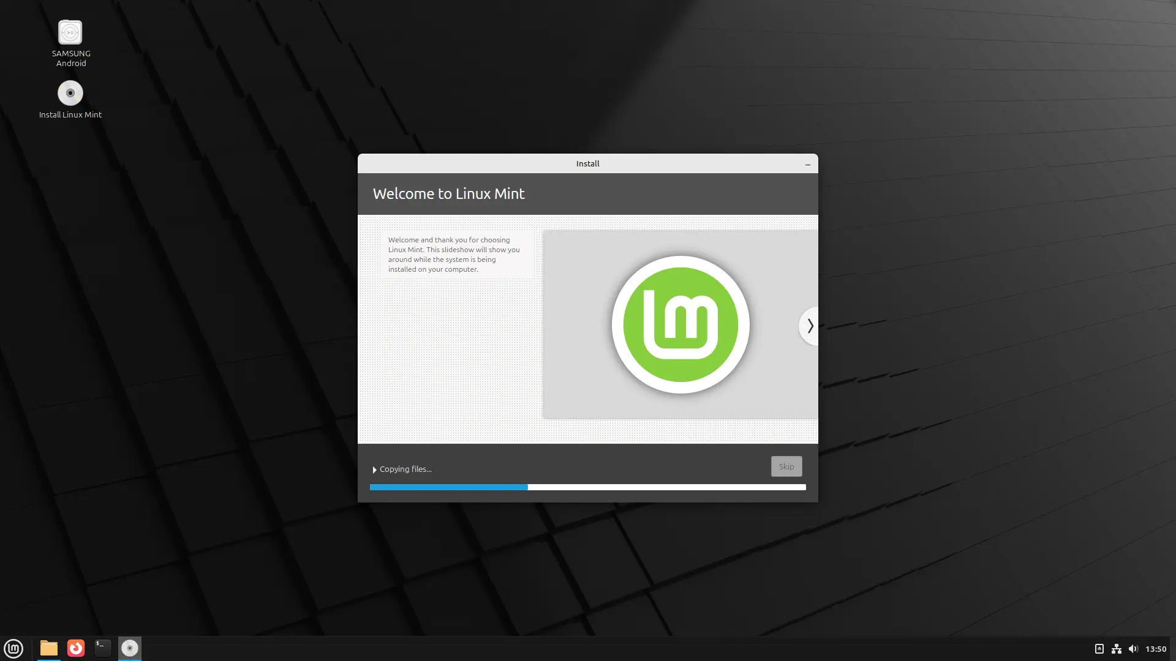This screenshot has width=1176, height=661.
Task: Open the sound volume tray icon
Action: [x=1133, y=649]
